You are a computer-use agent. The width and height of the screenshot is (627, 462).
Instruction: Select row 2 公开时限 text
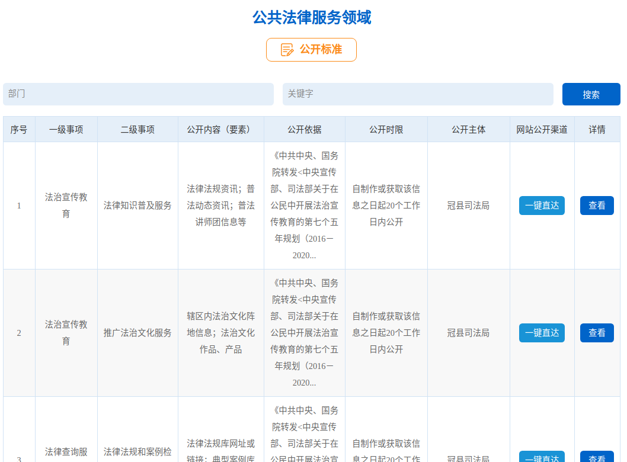coord(386,333)
